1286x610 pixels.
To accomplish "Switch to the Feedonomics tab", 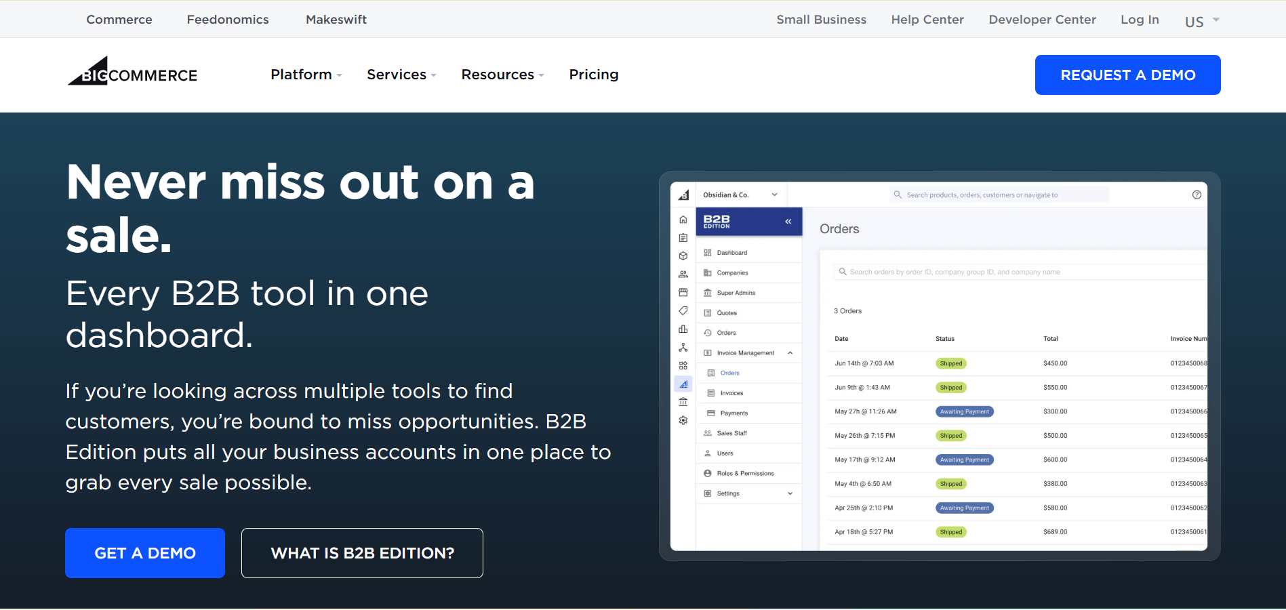I will 228,19.
